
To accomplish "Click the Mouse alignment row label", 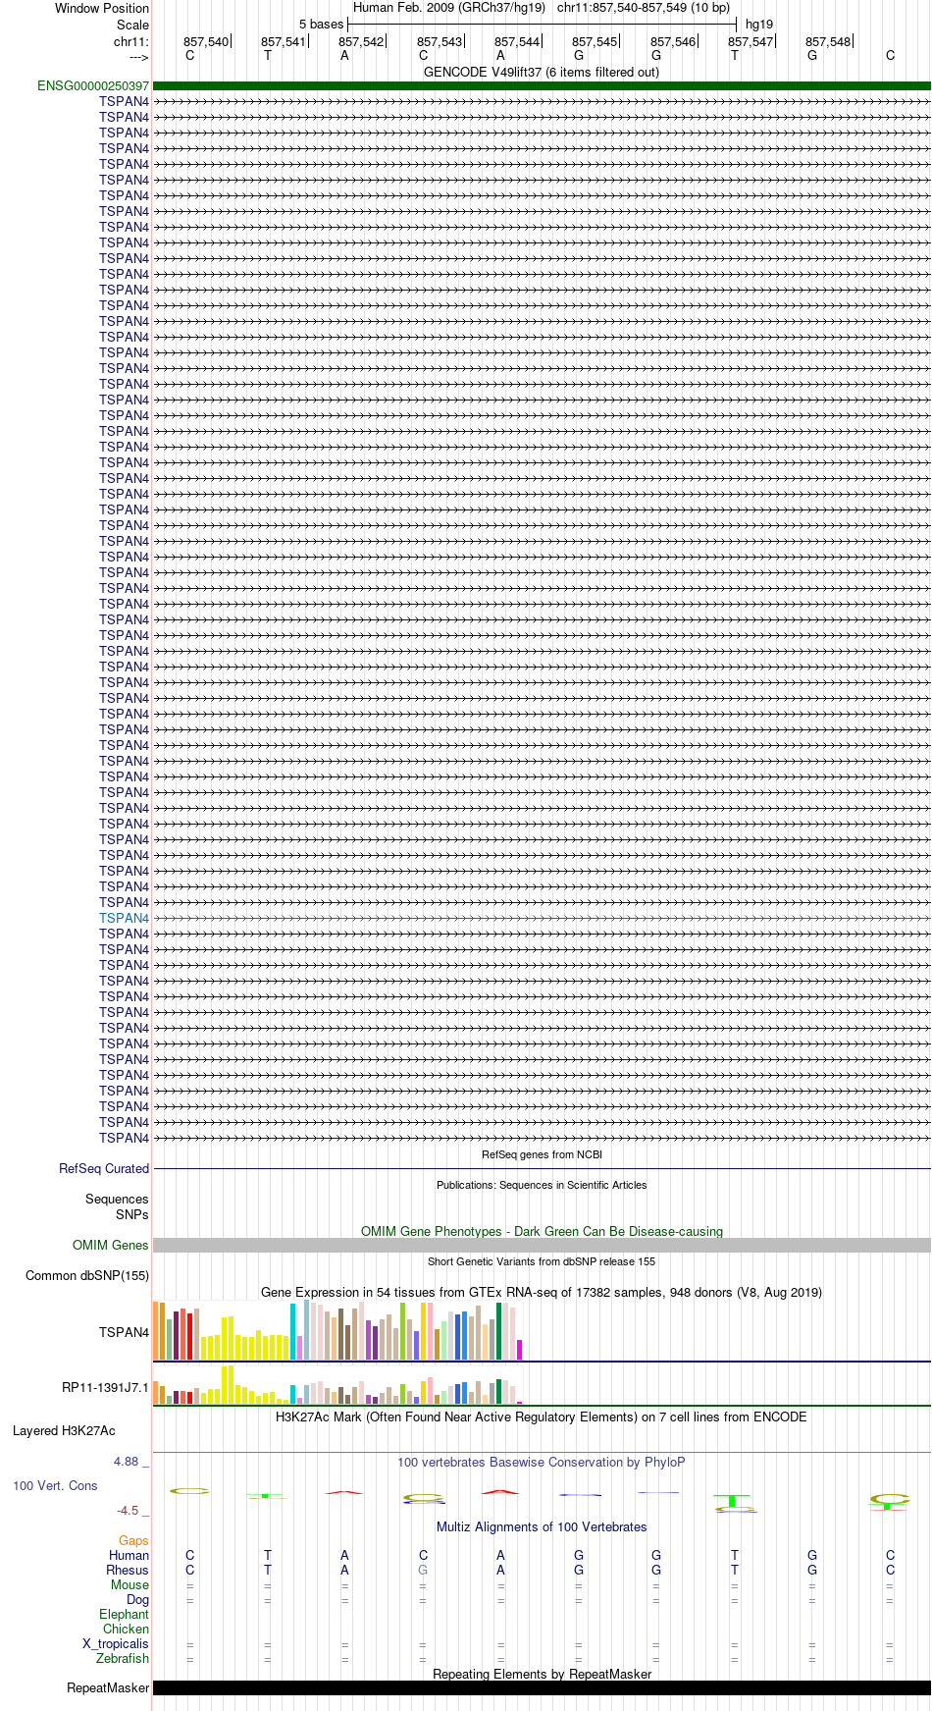I will (129, 1584).
